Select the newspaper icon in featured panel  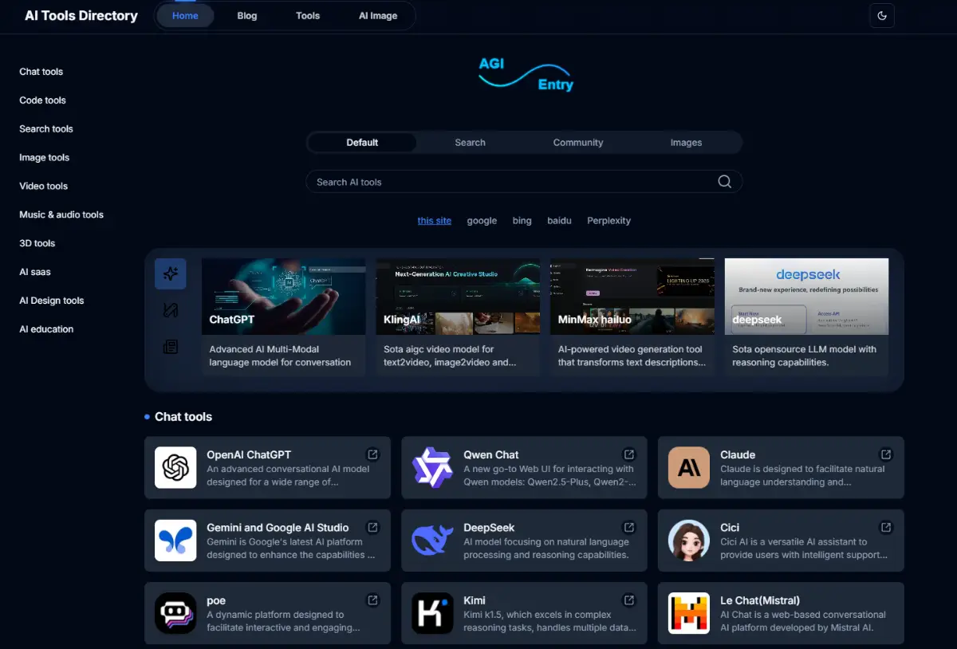click(x=171, y=347)
